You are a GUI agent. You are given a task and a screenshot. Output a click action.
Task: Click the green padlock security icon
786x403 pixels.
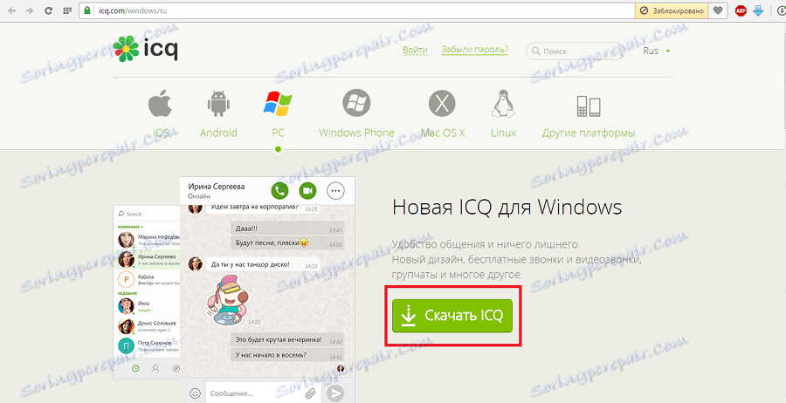[87, 10]
